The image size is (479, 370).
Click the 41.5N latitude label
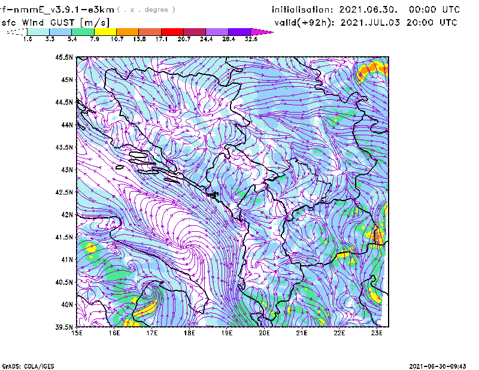(x=64, y=237)
